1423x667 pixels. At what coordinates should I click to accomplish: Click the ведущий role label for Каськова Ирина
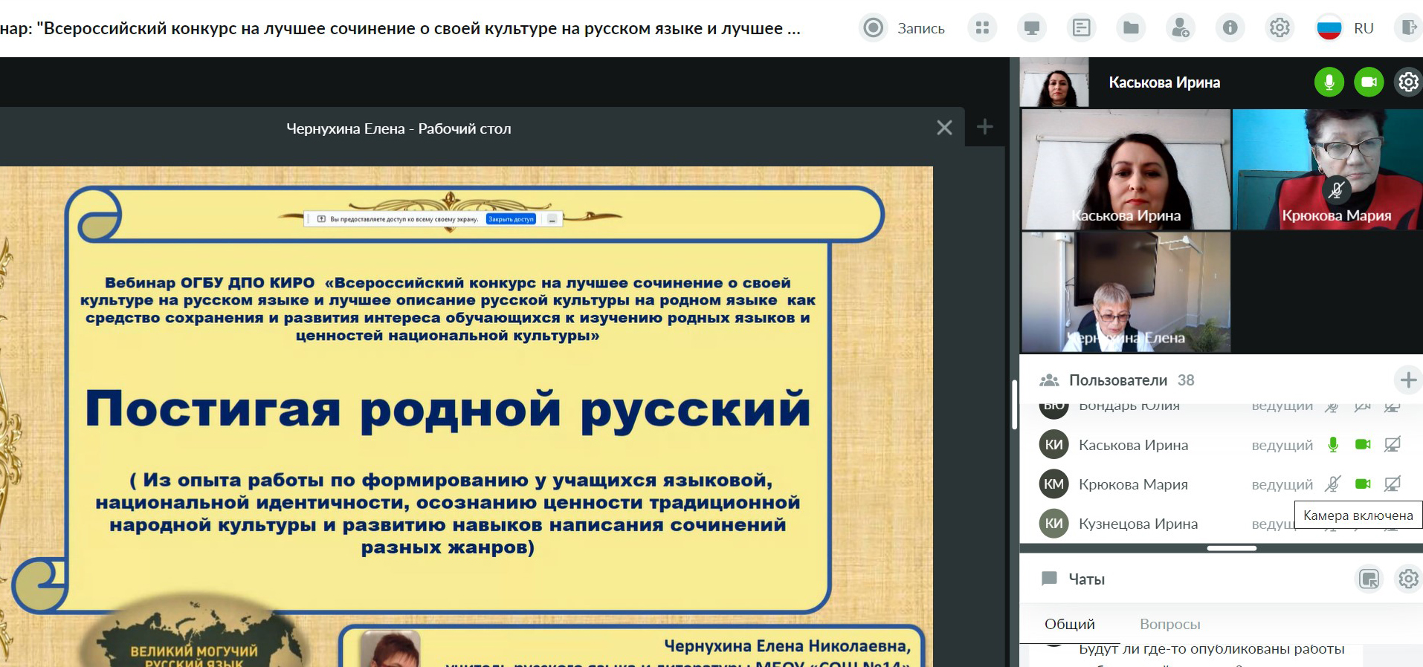click(1282, 445)
